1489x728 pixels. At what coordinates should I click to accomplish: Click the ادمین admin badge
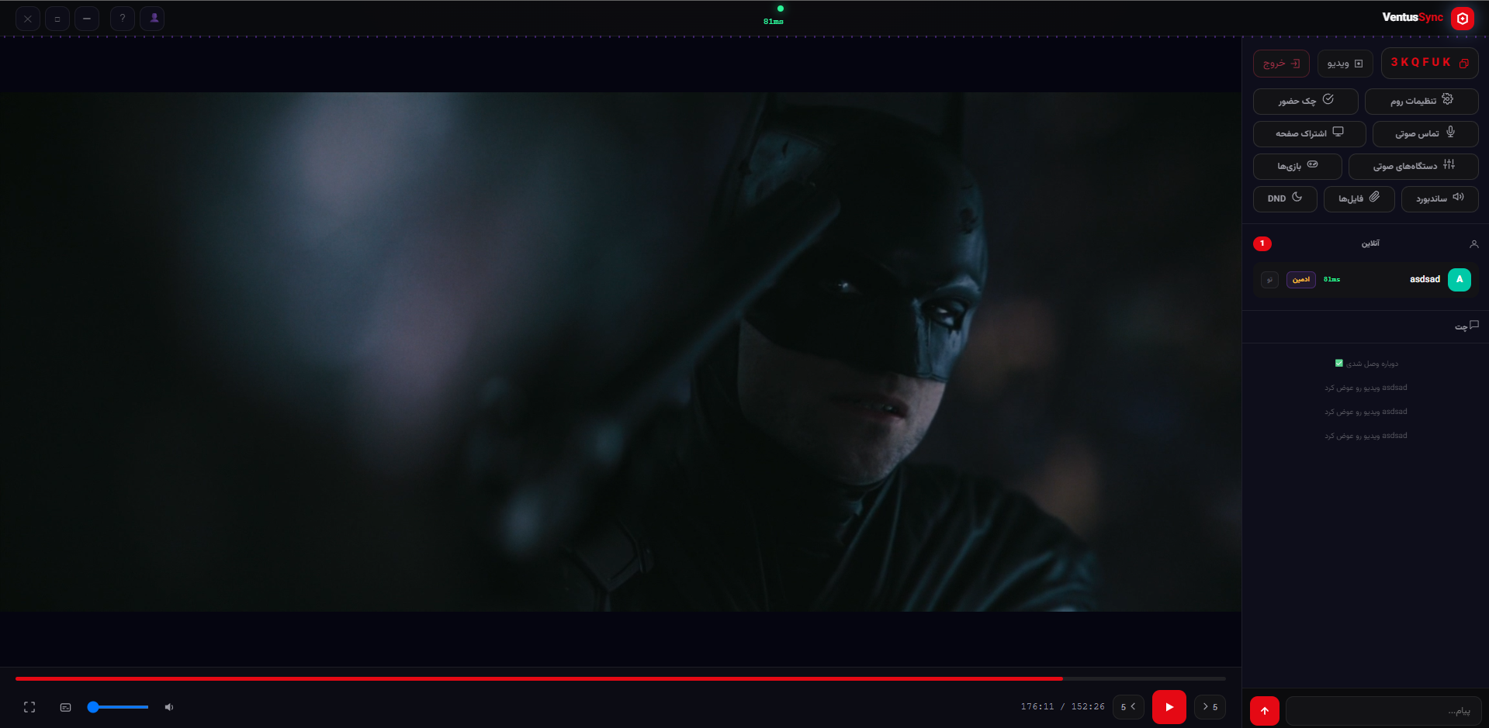point(1301,279)
